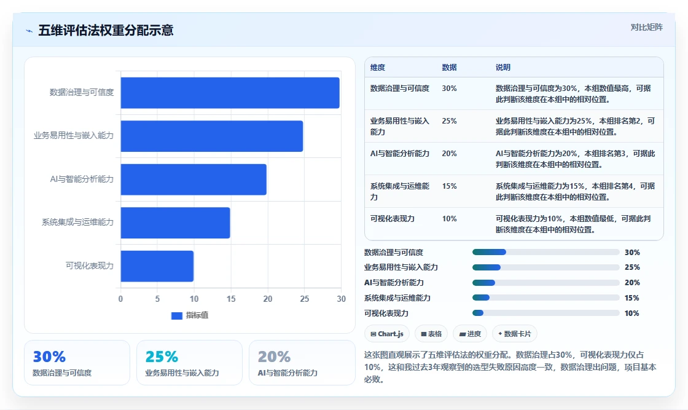Image resolution: width=688 pixels, height=410 pixels.
Task: Click the lightning icon beside the title
Action: (29, 31)
